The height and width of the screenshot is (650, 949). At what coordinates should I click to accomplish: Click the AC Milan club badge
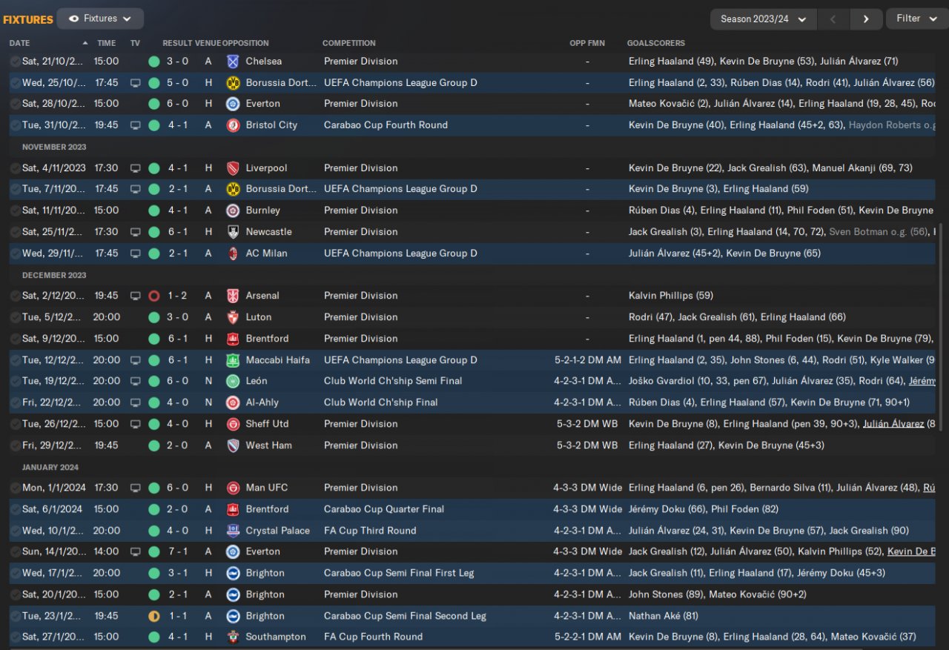[x=233, y=253]
